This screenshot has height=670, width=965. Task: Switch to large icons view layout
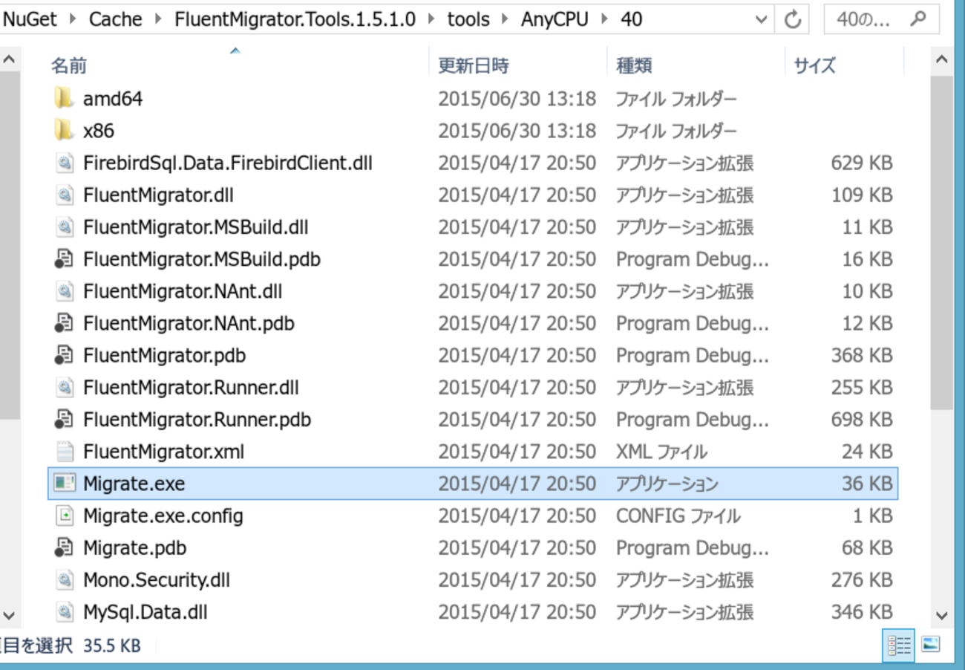[x=931, y=645]
